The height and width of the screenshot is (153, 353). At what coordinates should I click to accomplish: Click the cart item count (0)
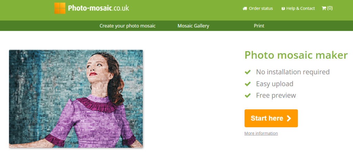pyautogui.click(x=330, y=8)
